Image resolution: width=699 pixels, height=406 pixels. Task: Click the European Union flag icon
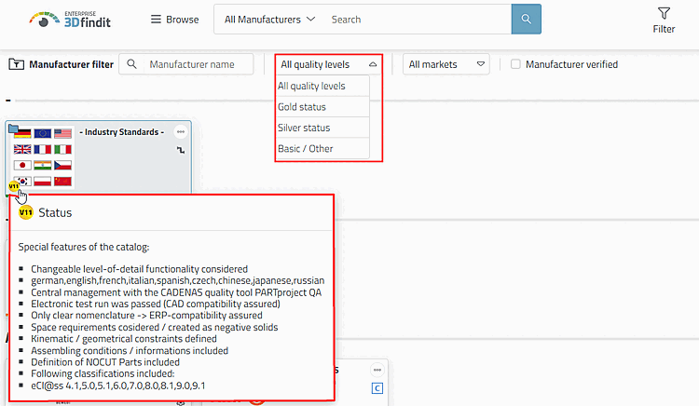pos(42,133)
